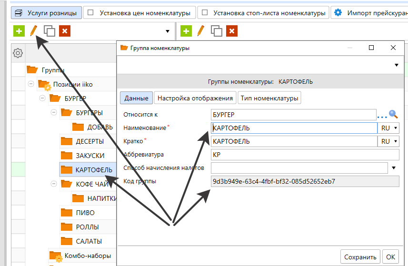Click the green add button in right toolbar
The width and height of the screenshot is (408, 266).
tap(186, 31)
